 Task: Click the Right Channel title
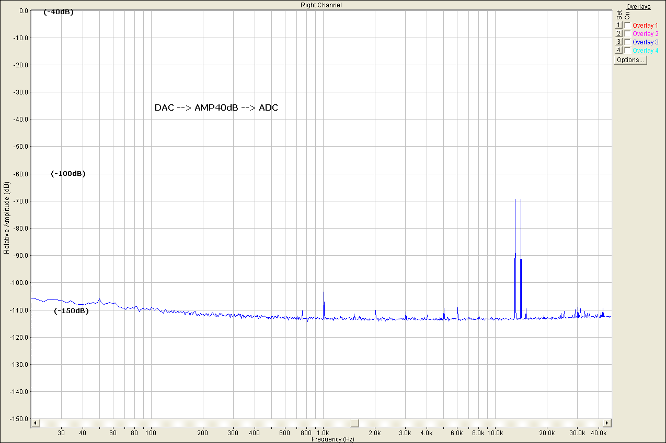(321, 5)
